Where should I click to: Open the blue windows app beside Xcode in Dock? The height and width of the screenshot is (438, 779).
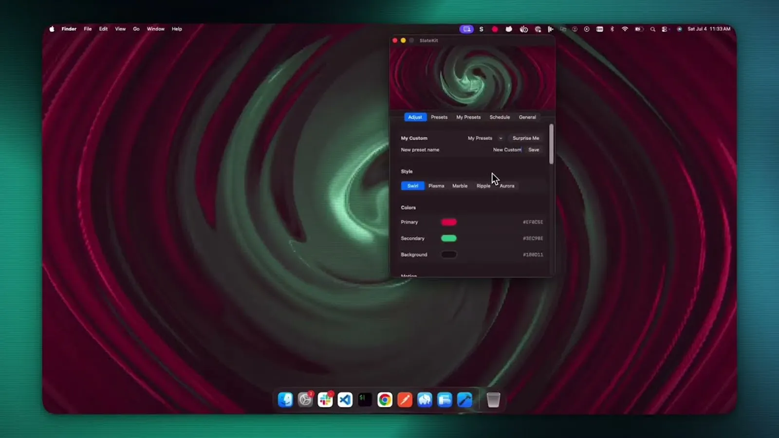click(445, 400)
